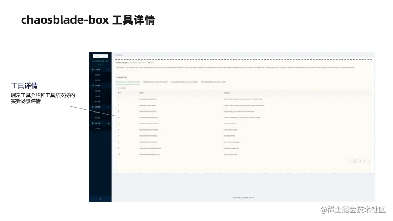Switch to the chaosblade-docker-spec yaml tab

(184, 82)
